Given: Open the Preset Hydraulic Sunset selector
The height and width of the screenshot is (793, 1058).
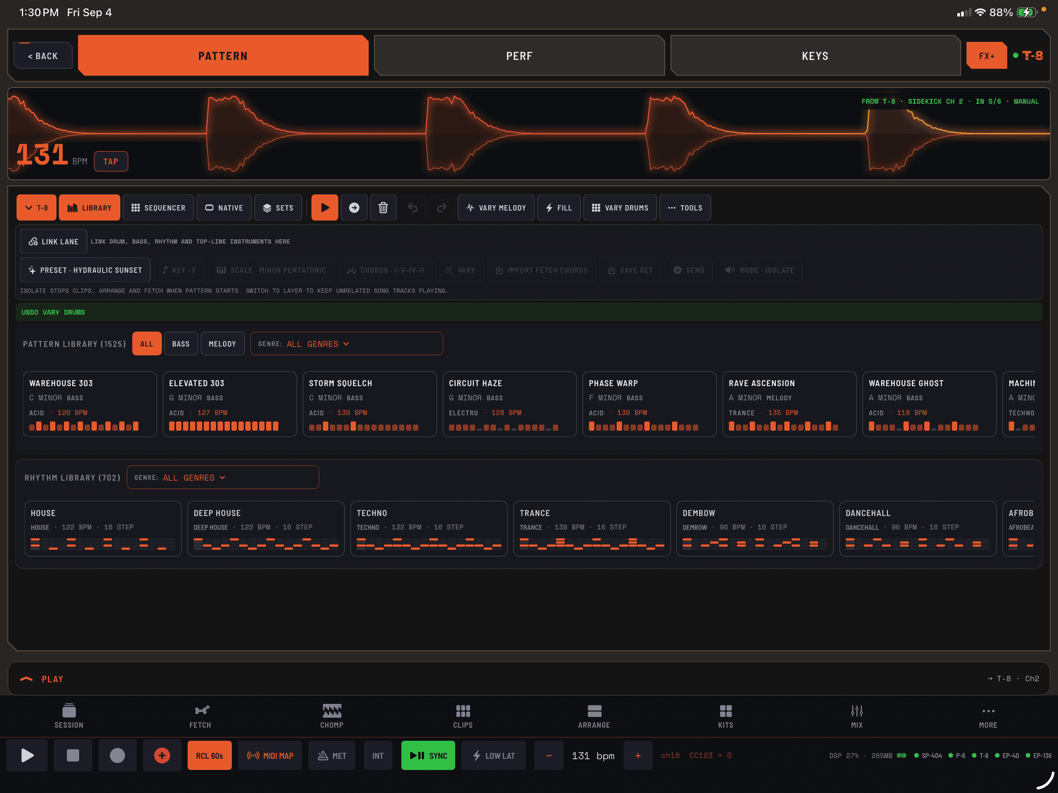Looking at the screenshot, I should [85, 270].
